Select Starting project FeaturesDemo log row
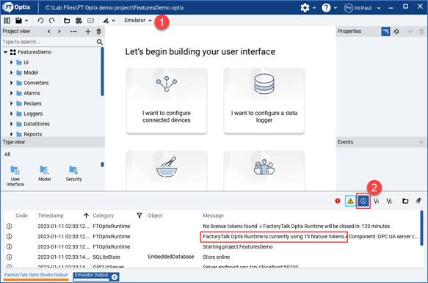 click(213, 247)
